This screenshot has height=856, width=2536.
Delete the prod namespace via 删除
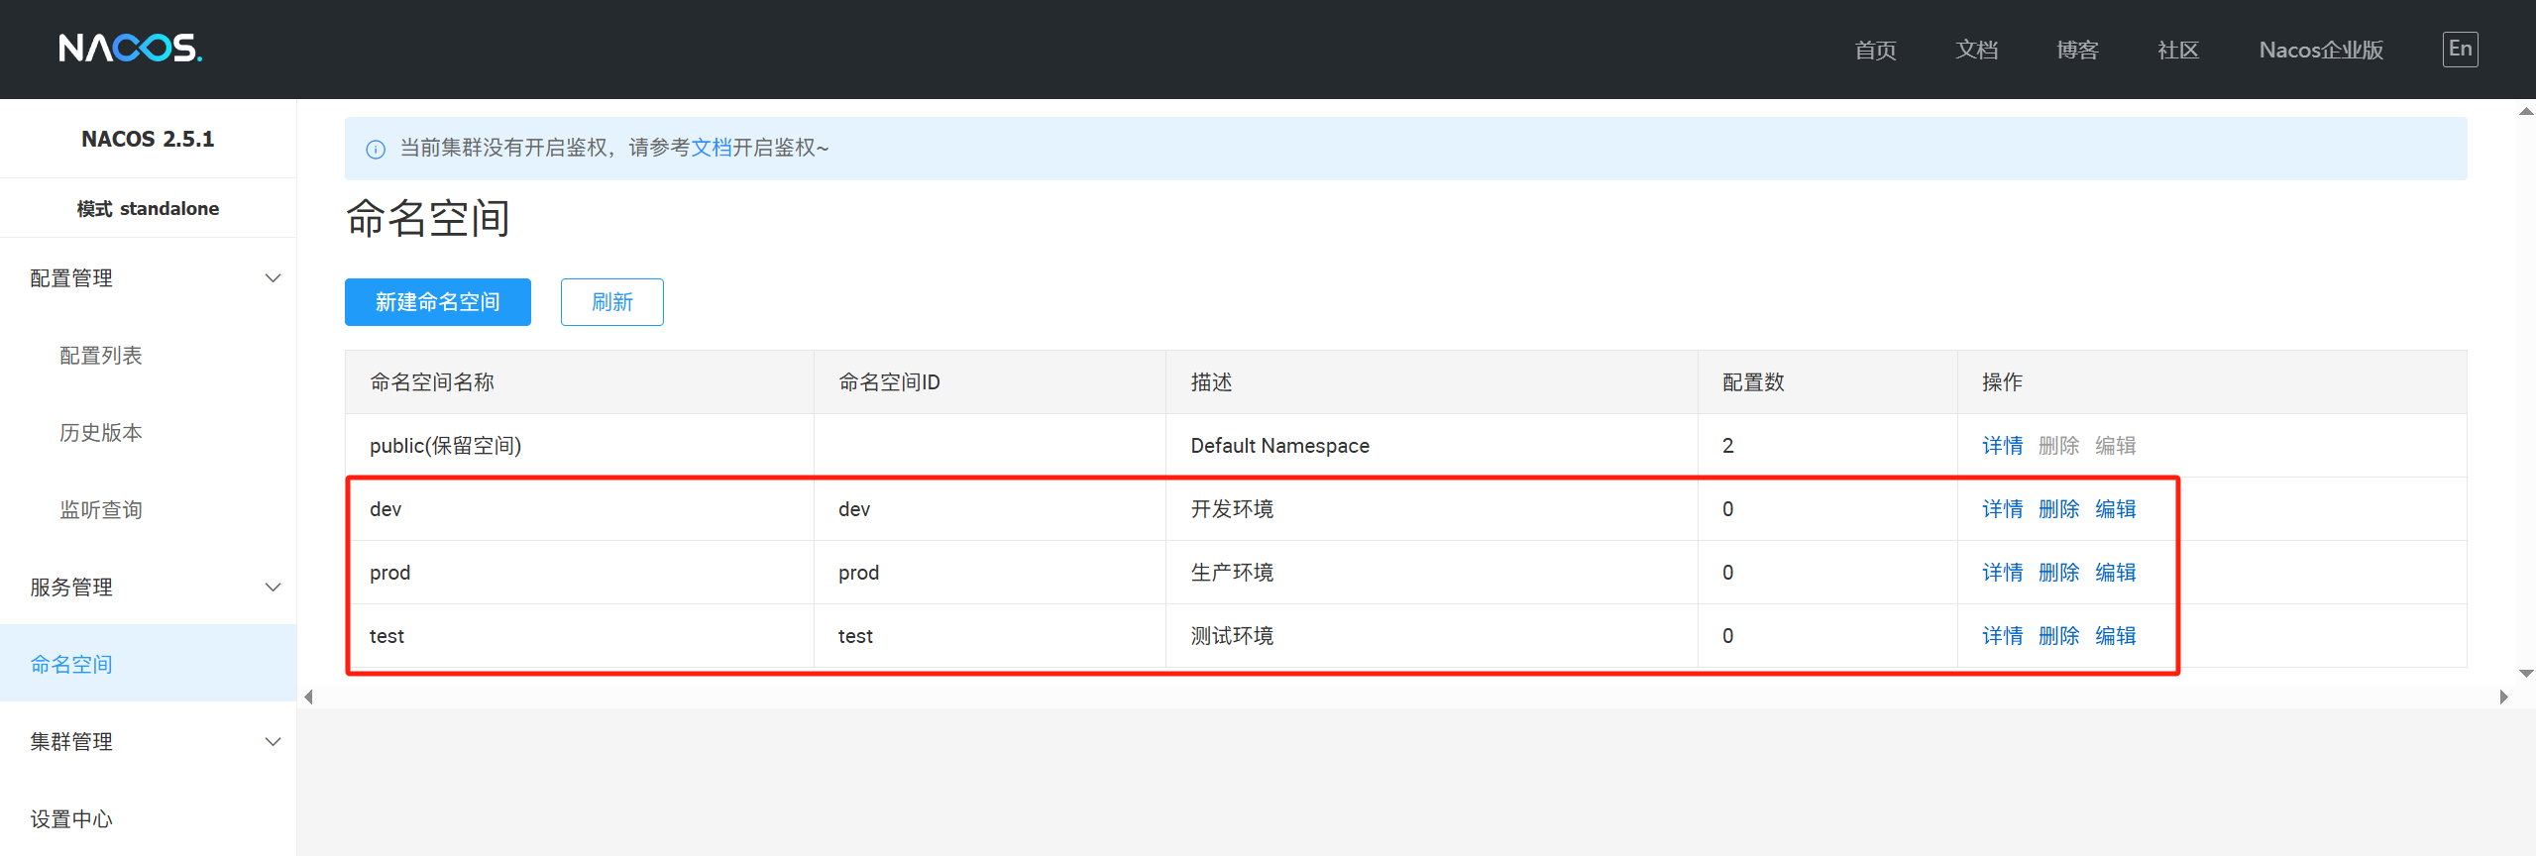(2058, 573)
